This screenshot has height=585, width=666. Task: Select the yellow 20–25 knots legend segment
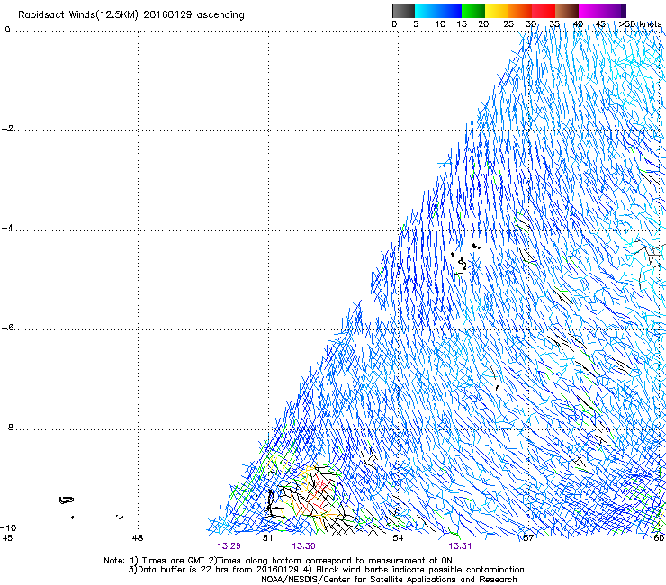[x=497, y=11]
